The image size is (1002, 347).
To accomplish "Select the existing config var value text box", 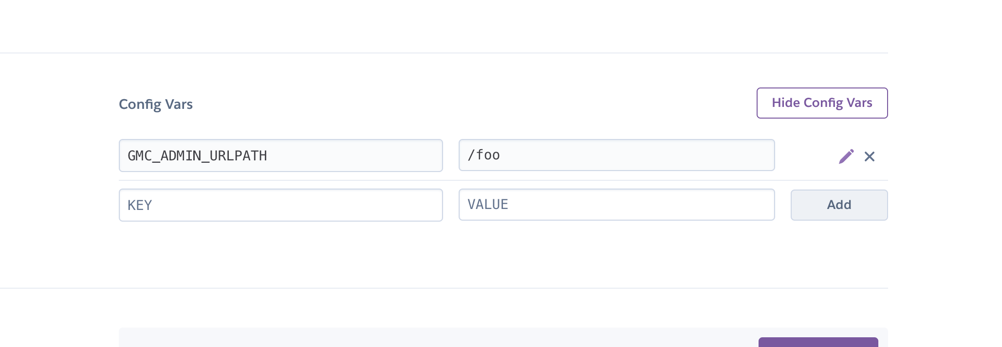I will tap(616, 155).
